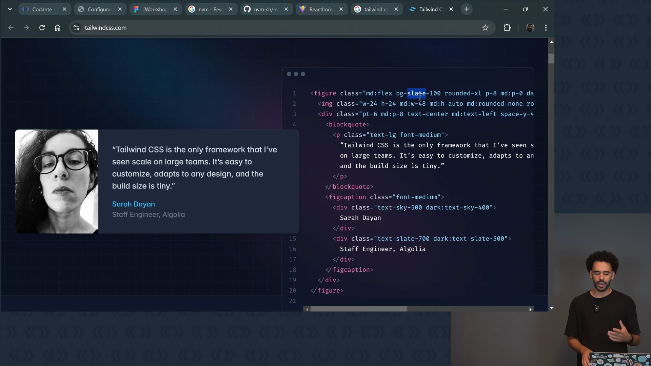Switch to the Codante tab

44,9
